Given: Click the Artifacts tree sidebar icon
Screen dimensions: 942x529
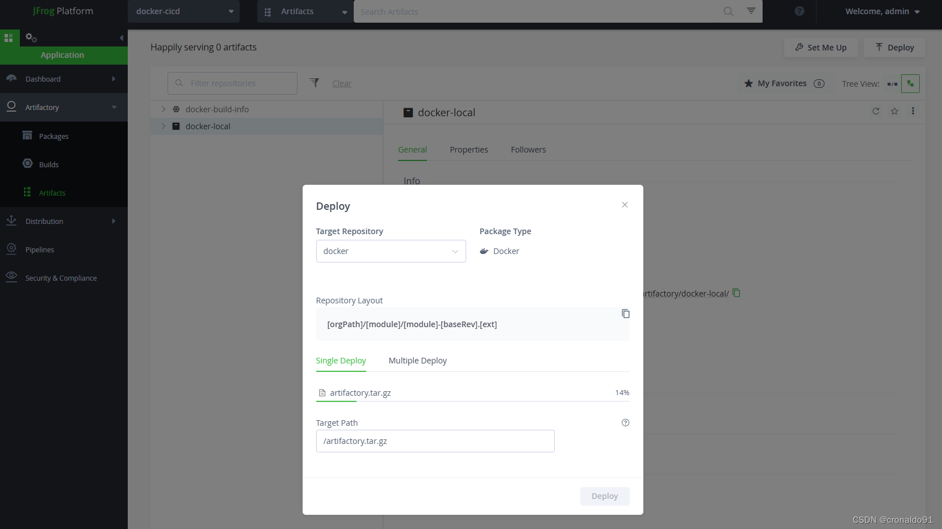Looking at the screenshot, I should [27, 192].
